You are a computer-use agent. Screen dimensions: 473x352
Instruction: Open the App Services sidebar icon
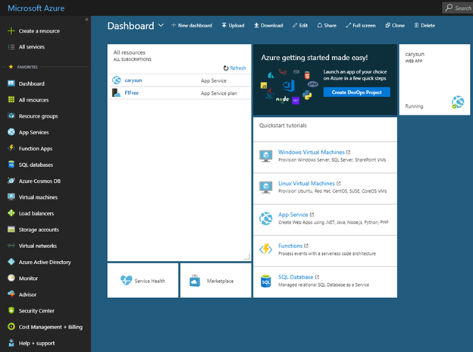[11, 132]
